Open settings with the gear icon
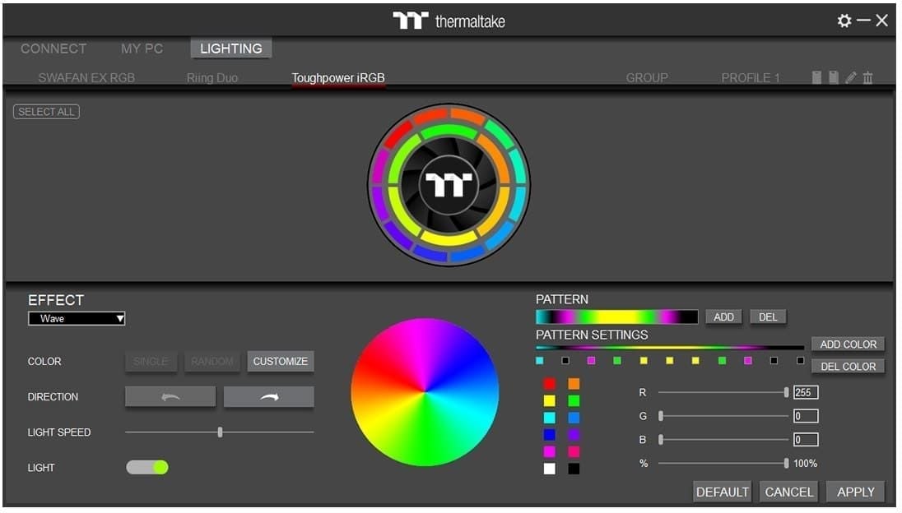 click(844, 21)
